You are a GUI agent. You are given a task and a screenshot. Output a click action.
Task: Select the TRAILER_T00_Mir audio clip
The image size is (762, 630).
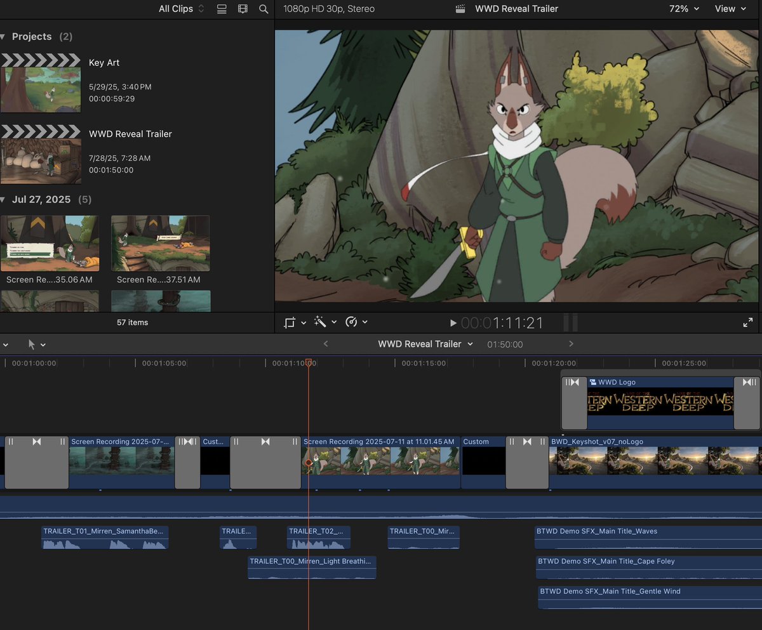pos(424,537)
